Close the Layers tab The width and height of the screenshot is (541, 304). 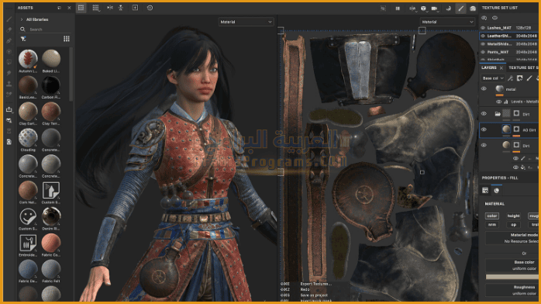501,68
